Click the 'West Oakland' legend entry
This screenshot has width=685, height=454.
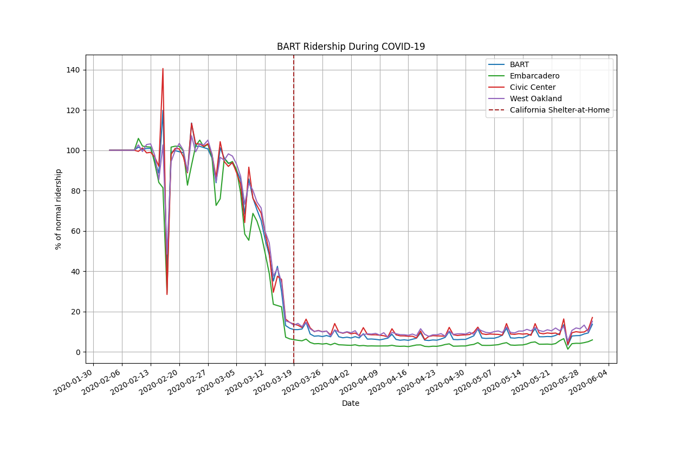tap(535, 98)
